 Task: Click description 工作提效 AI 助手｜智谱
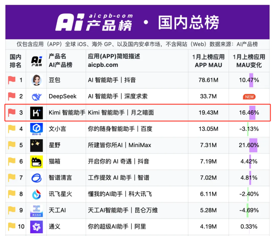click(118, 177)
